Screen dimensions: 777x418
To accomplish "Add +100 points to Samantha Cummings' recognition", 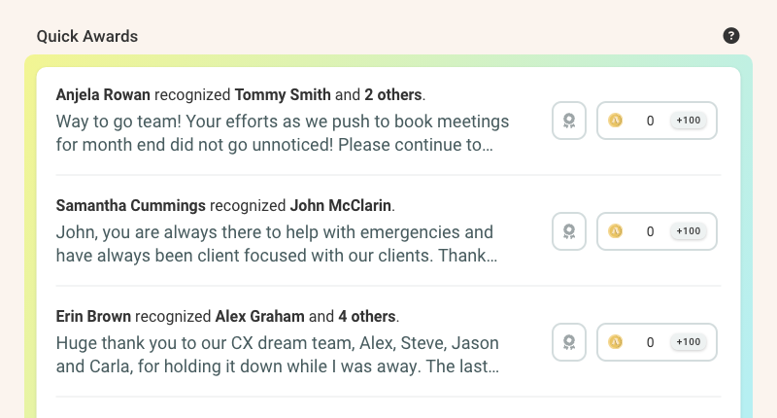I will click(x=688, y=231).
